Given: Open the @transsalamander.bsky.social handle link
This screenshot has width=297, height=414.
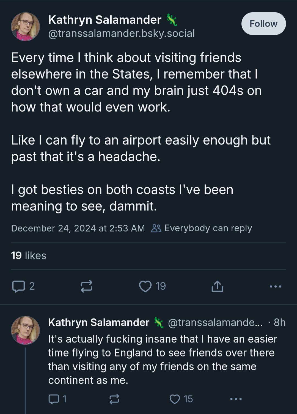Looking at the screenshot, I should pyautogui.click(x=122, y=34).
